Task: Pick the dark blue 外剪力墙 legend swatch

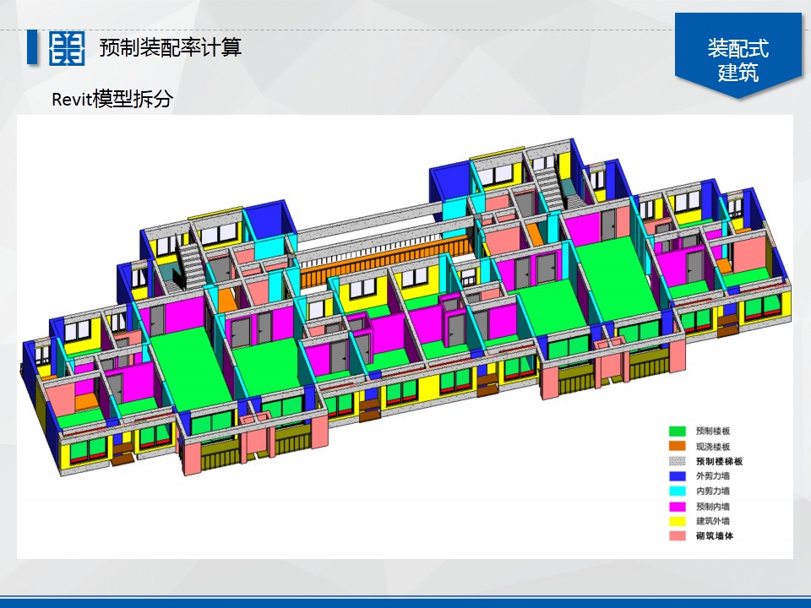Action: pos(677,476)
